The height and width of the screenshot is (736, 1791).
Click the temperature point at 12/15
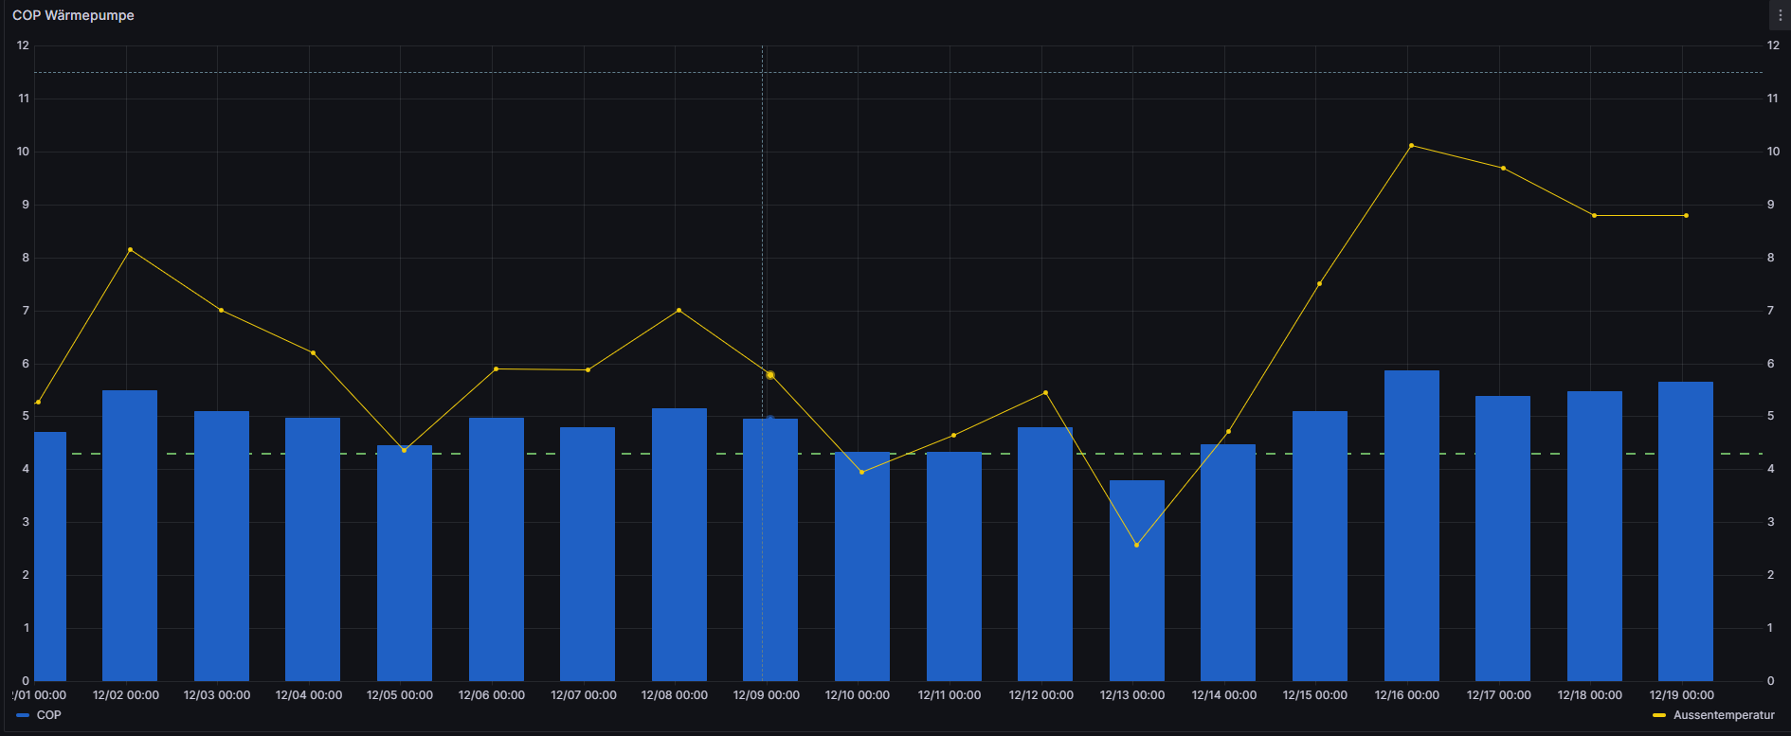coord(1320,283)
